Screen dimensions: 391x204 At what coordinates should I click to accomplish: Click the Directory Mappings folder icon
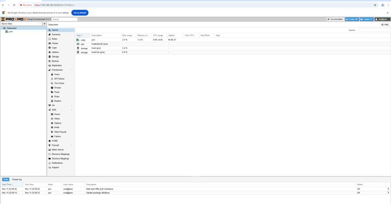pos(50,159)
